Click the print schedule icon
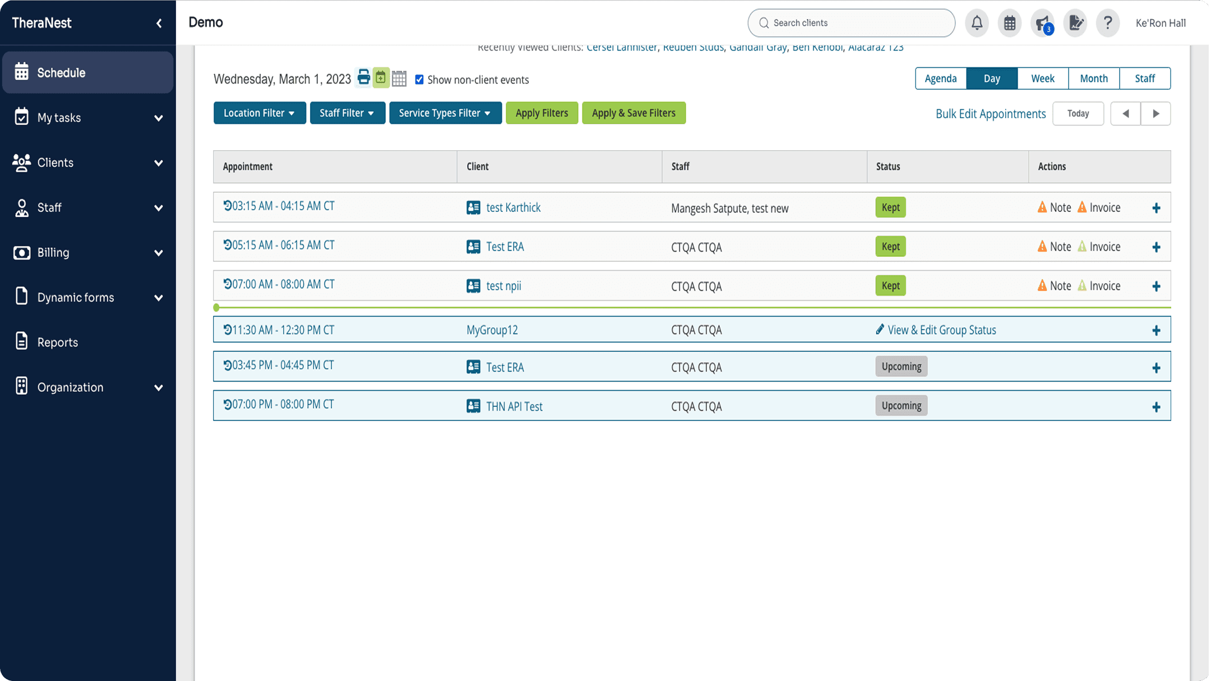Image resolution: width=1211 pixels, height=681 pixels. coord(363,78)
